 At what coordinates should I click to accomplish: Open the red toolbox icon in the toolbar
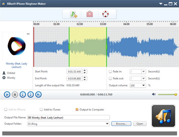[89, 14]
